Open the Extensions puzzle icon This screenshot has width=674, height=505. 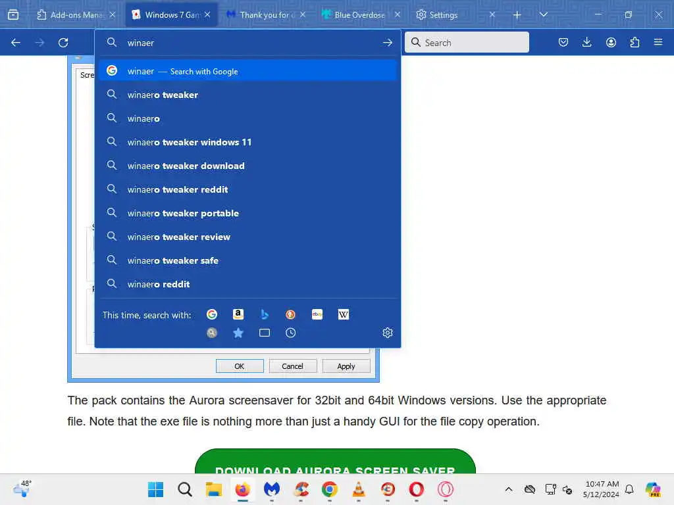[635, 42]
